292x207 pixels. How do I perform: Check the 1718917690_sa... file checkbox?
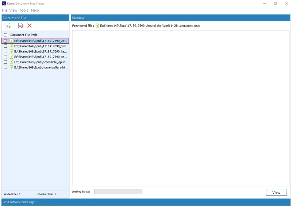5,57
